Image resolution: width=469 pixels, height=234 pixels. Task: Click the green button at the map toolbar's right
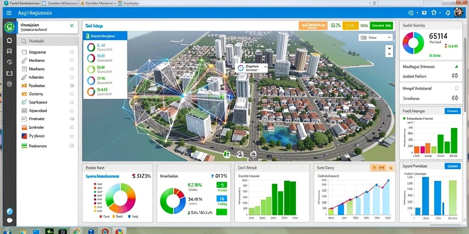382,26
